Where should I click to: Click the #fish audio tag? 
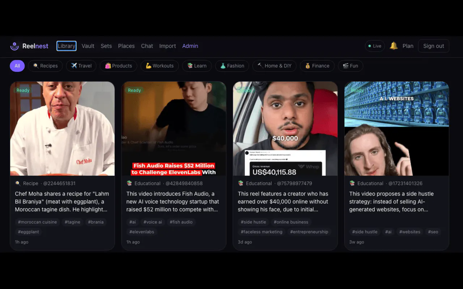[x=181, y=222]
